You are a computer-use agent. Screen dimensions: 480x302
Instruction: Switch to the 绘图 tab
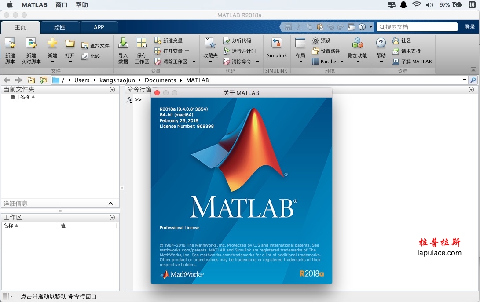[x=60, y=28]
